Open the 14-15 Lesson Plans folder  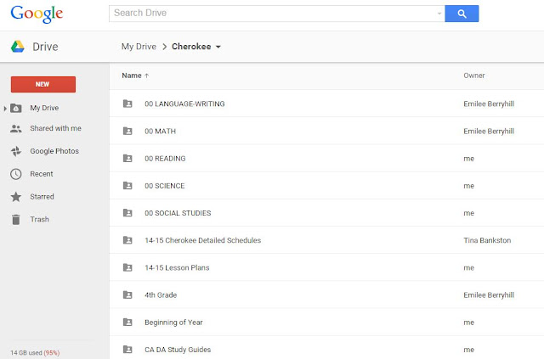coord(177,268)
